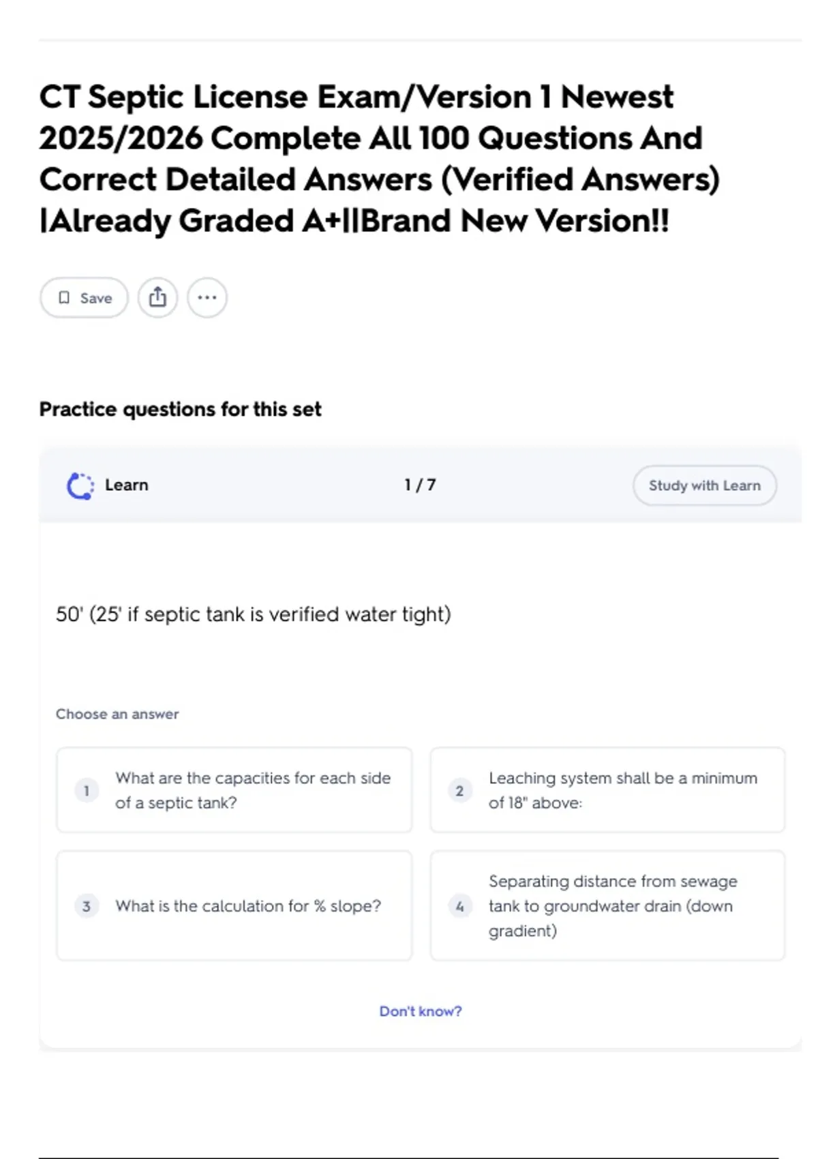818x1159 pixels.
Task: Click the 1 / 7 question progress counter
Action: [x=420, y=485]
